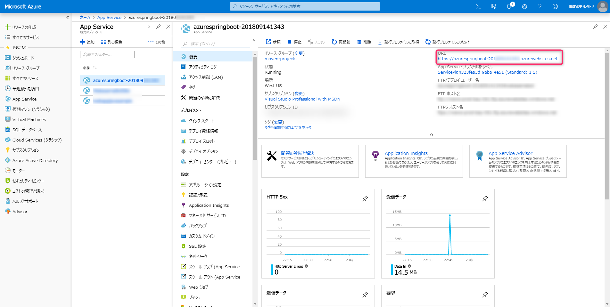Open the help question mark menu
Screen dimensions: 610x307
point(540,6)
